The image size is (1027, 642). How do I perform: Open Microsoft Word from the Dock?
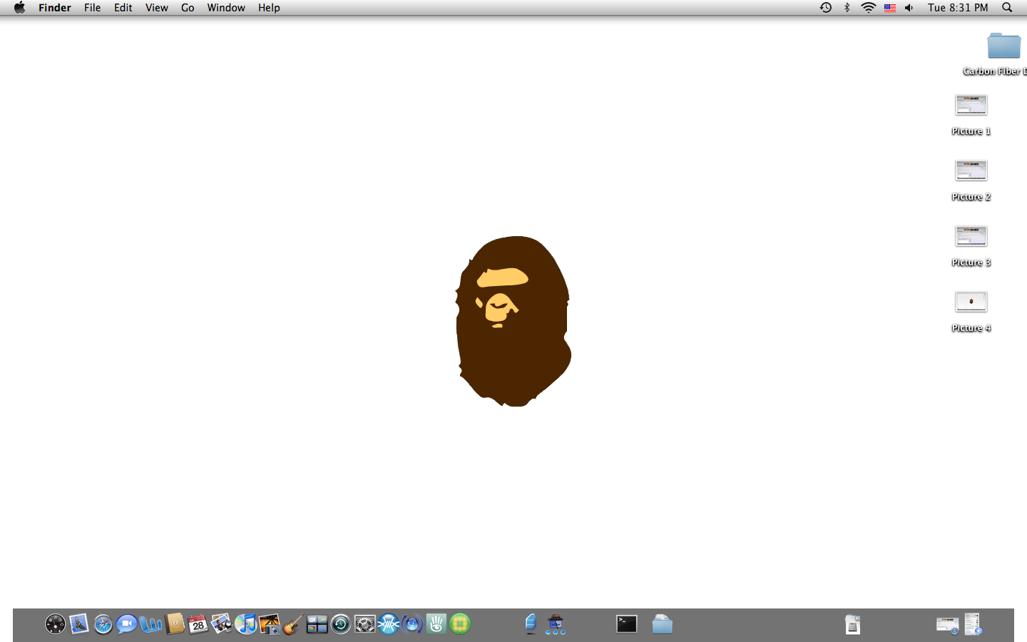tap(150, 624)
